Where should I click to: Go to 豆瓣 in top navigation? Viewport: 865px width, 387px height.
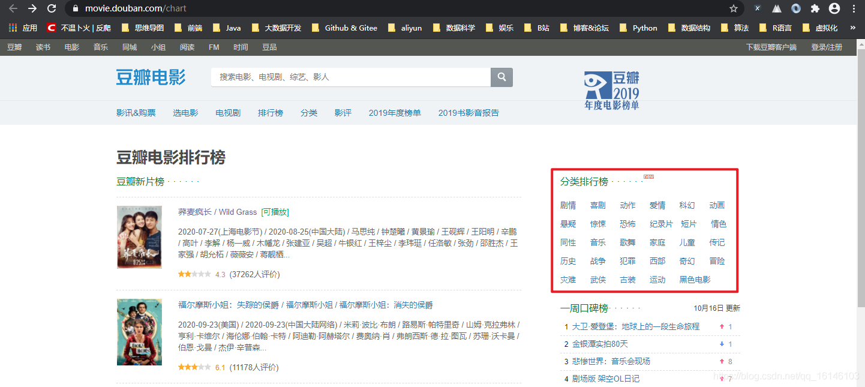pos(14,47)
